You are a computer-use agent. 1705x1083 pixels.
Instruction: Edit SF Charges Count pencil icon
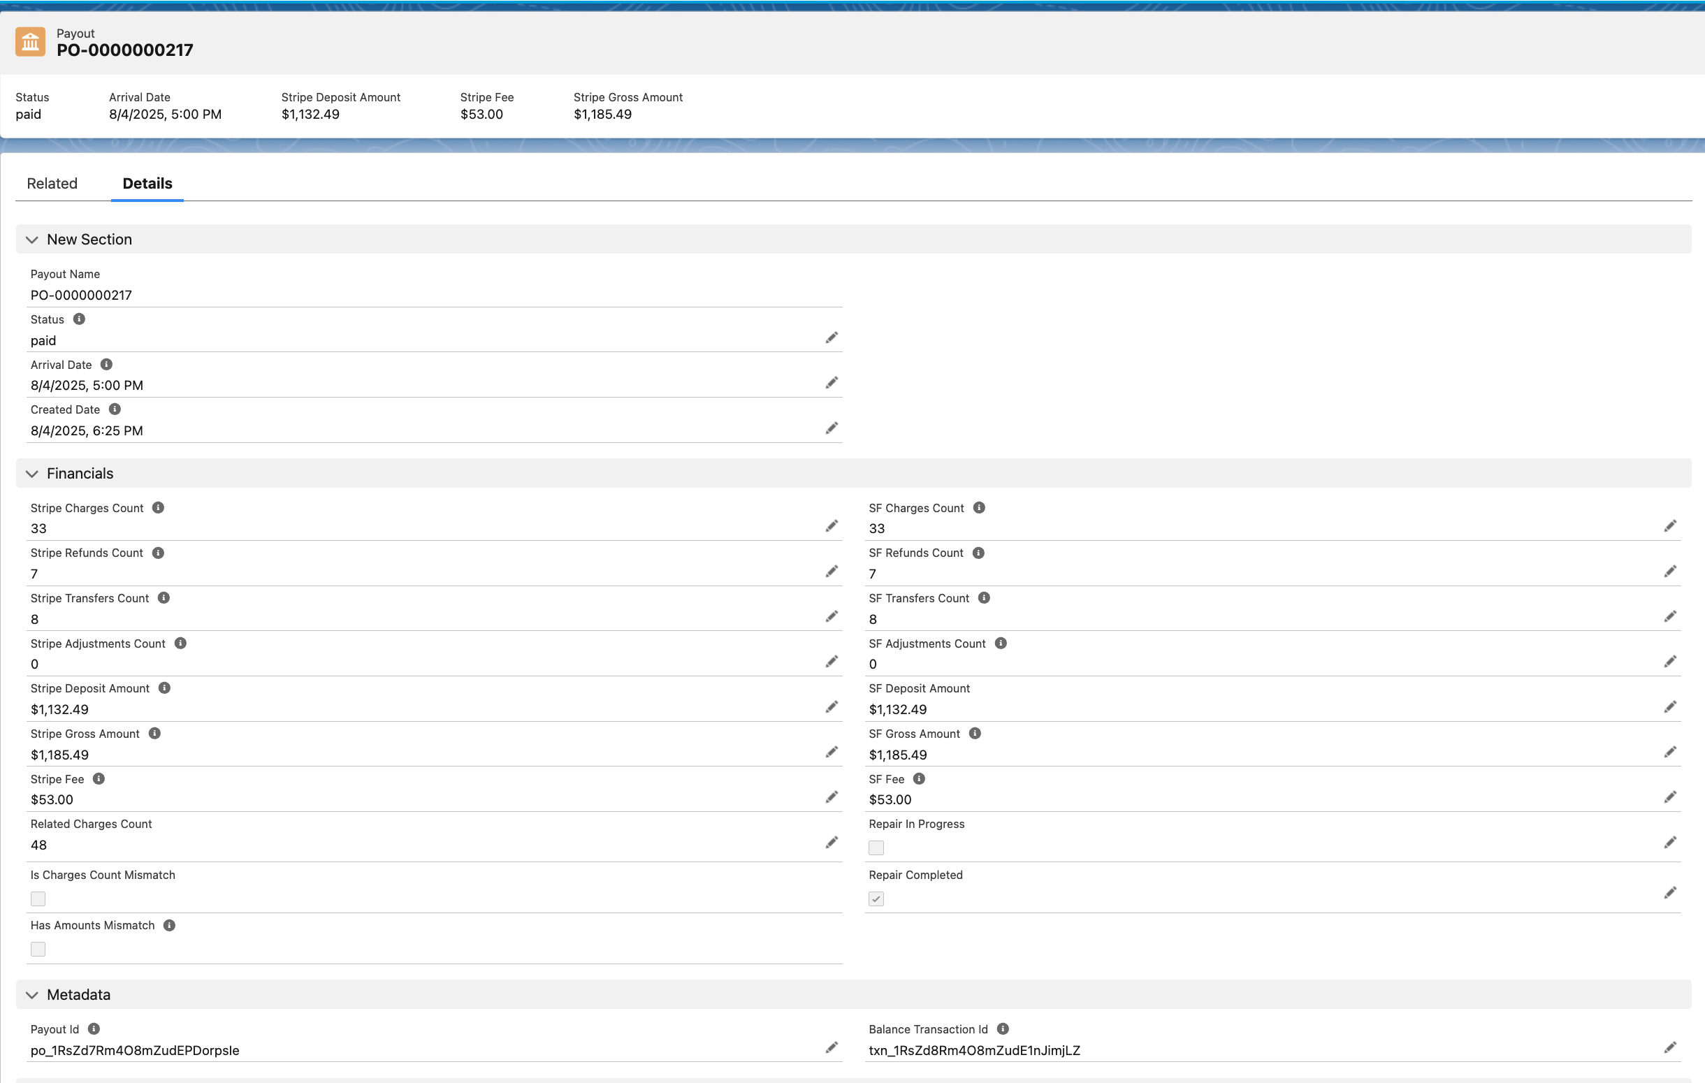1669,526
